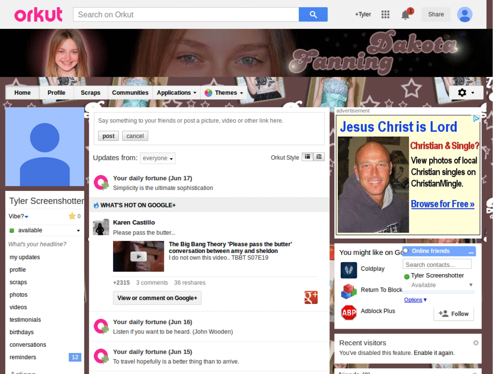Click the 3 comments link

tap(152, 283)
